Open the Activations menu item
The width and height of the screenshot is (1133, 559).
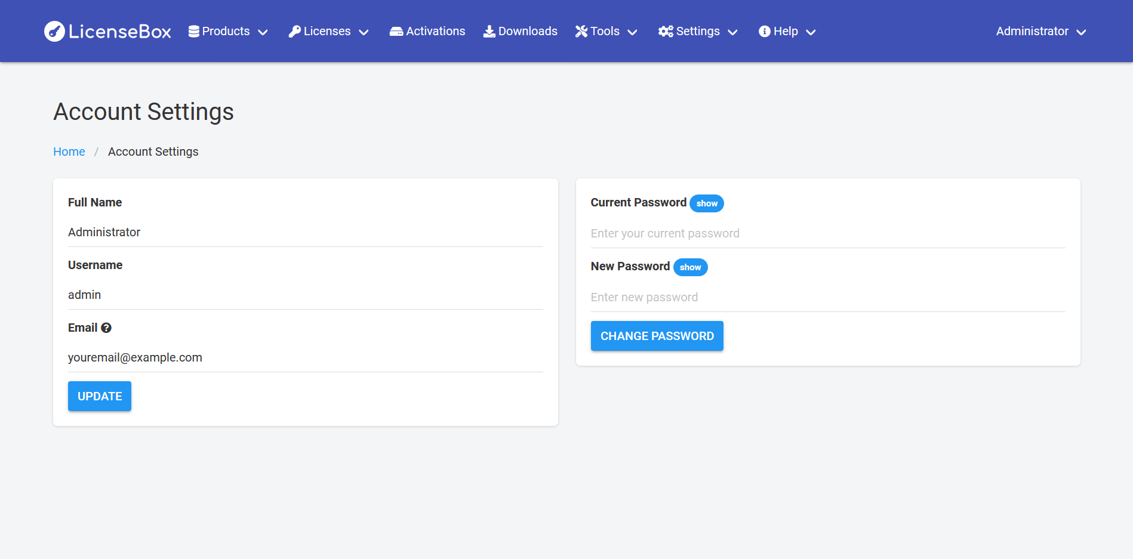(x=435, y=32)
